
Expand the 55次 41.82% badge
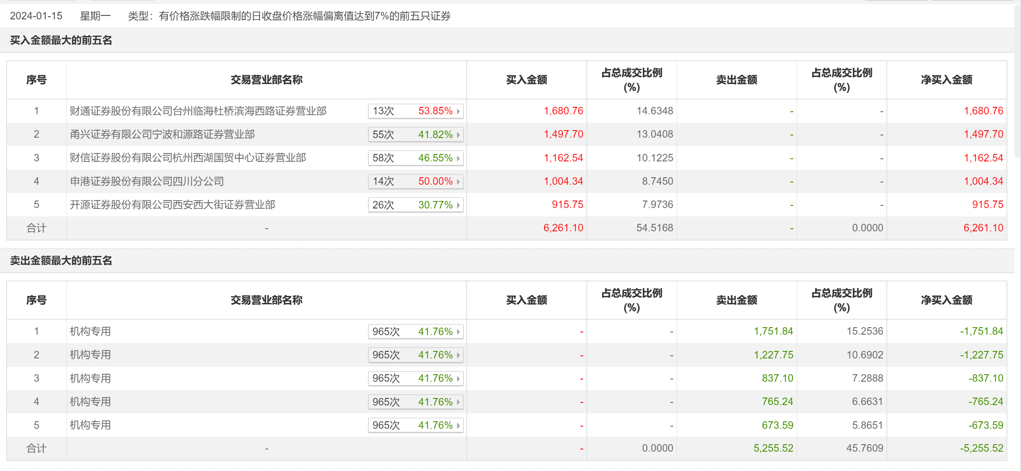pos(415,135)
